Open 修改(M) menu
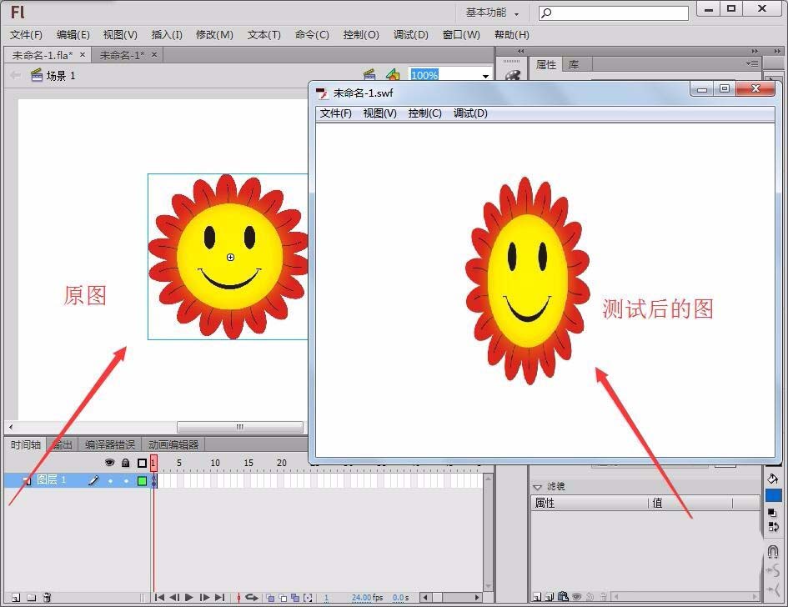The image size is (788, 607). tap(214, 35)
